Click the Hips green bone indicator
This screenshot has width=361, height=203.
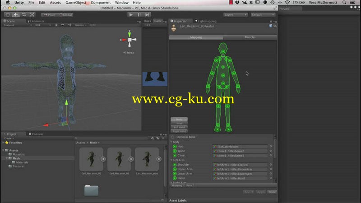point(175,146)
